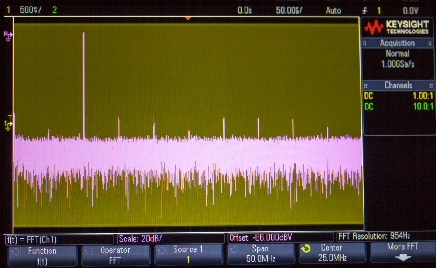Viewport: 436px width, 268px height.
Task: Open the Channels panel header
Action: (x=398, y=85)
